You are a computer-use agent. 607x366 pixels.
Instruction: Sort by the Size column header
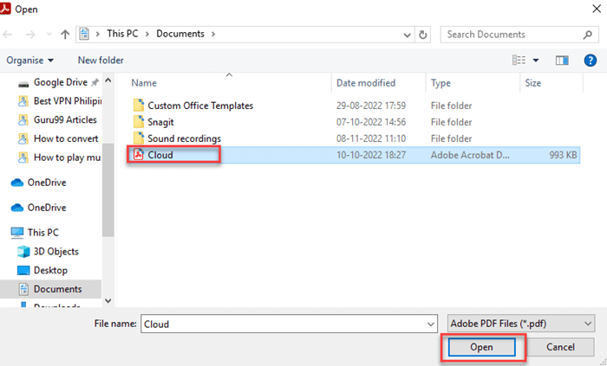tap(532, 83)
